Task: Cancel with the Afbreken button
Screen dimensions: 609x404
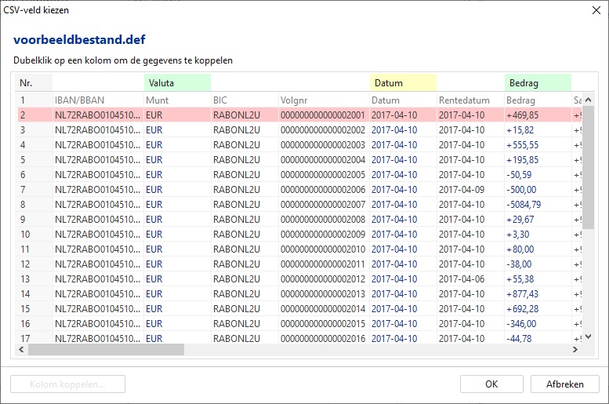Action: pos(564,384)
